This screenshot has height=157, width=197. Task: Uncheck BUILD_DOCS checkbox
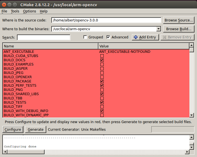pos(102,60)
